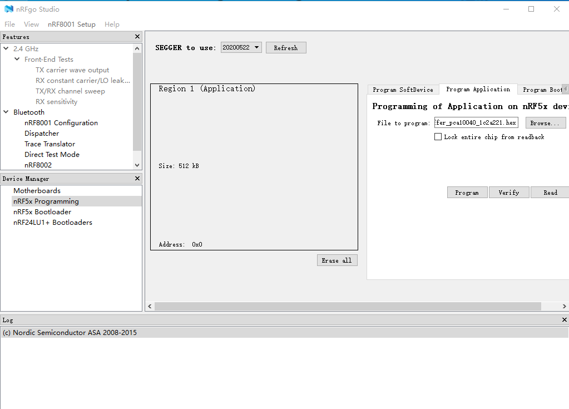569x409 pixels.
Task: Maximize the nRFgo Studio window
Action: click(531, 9)
